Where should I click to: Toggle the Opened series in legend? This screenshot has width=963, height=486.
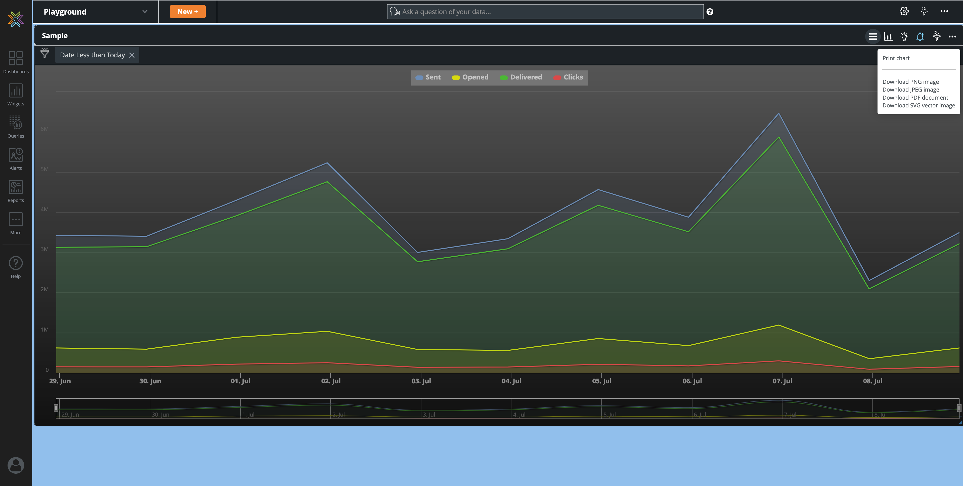[x=470, y=77]
